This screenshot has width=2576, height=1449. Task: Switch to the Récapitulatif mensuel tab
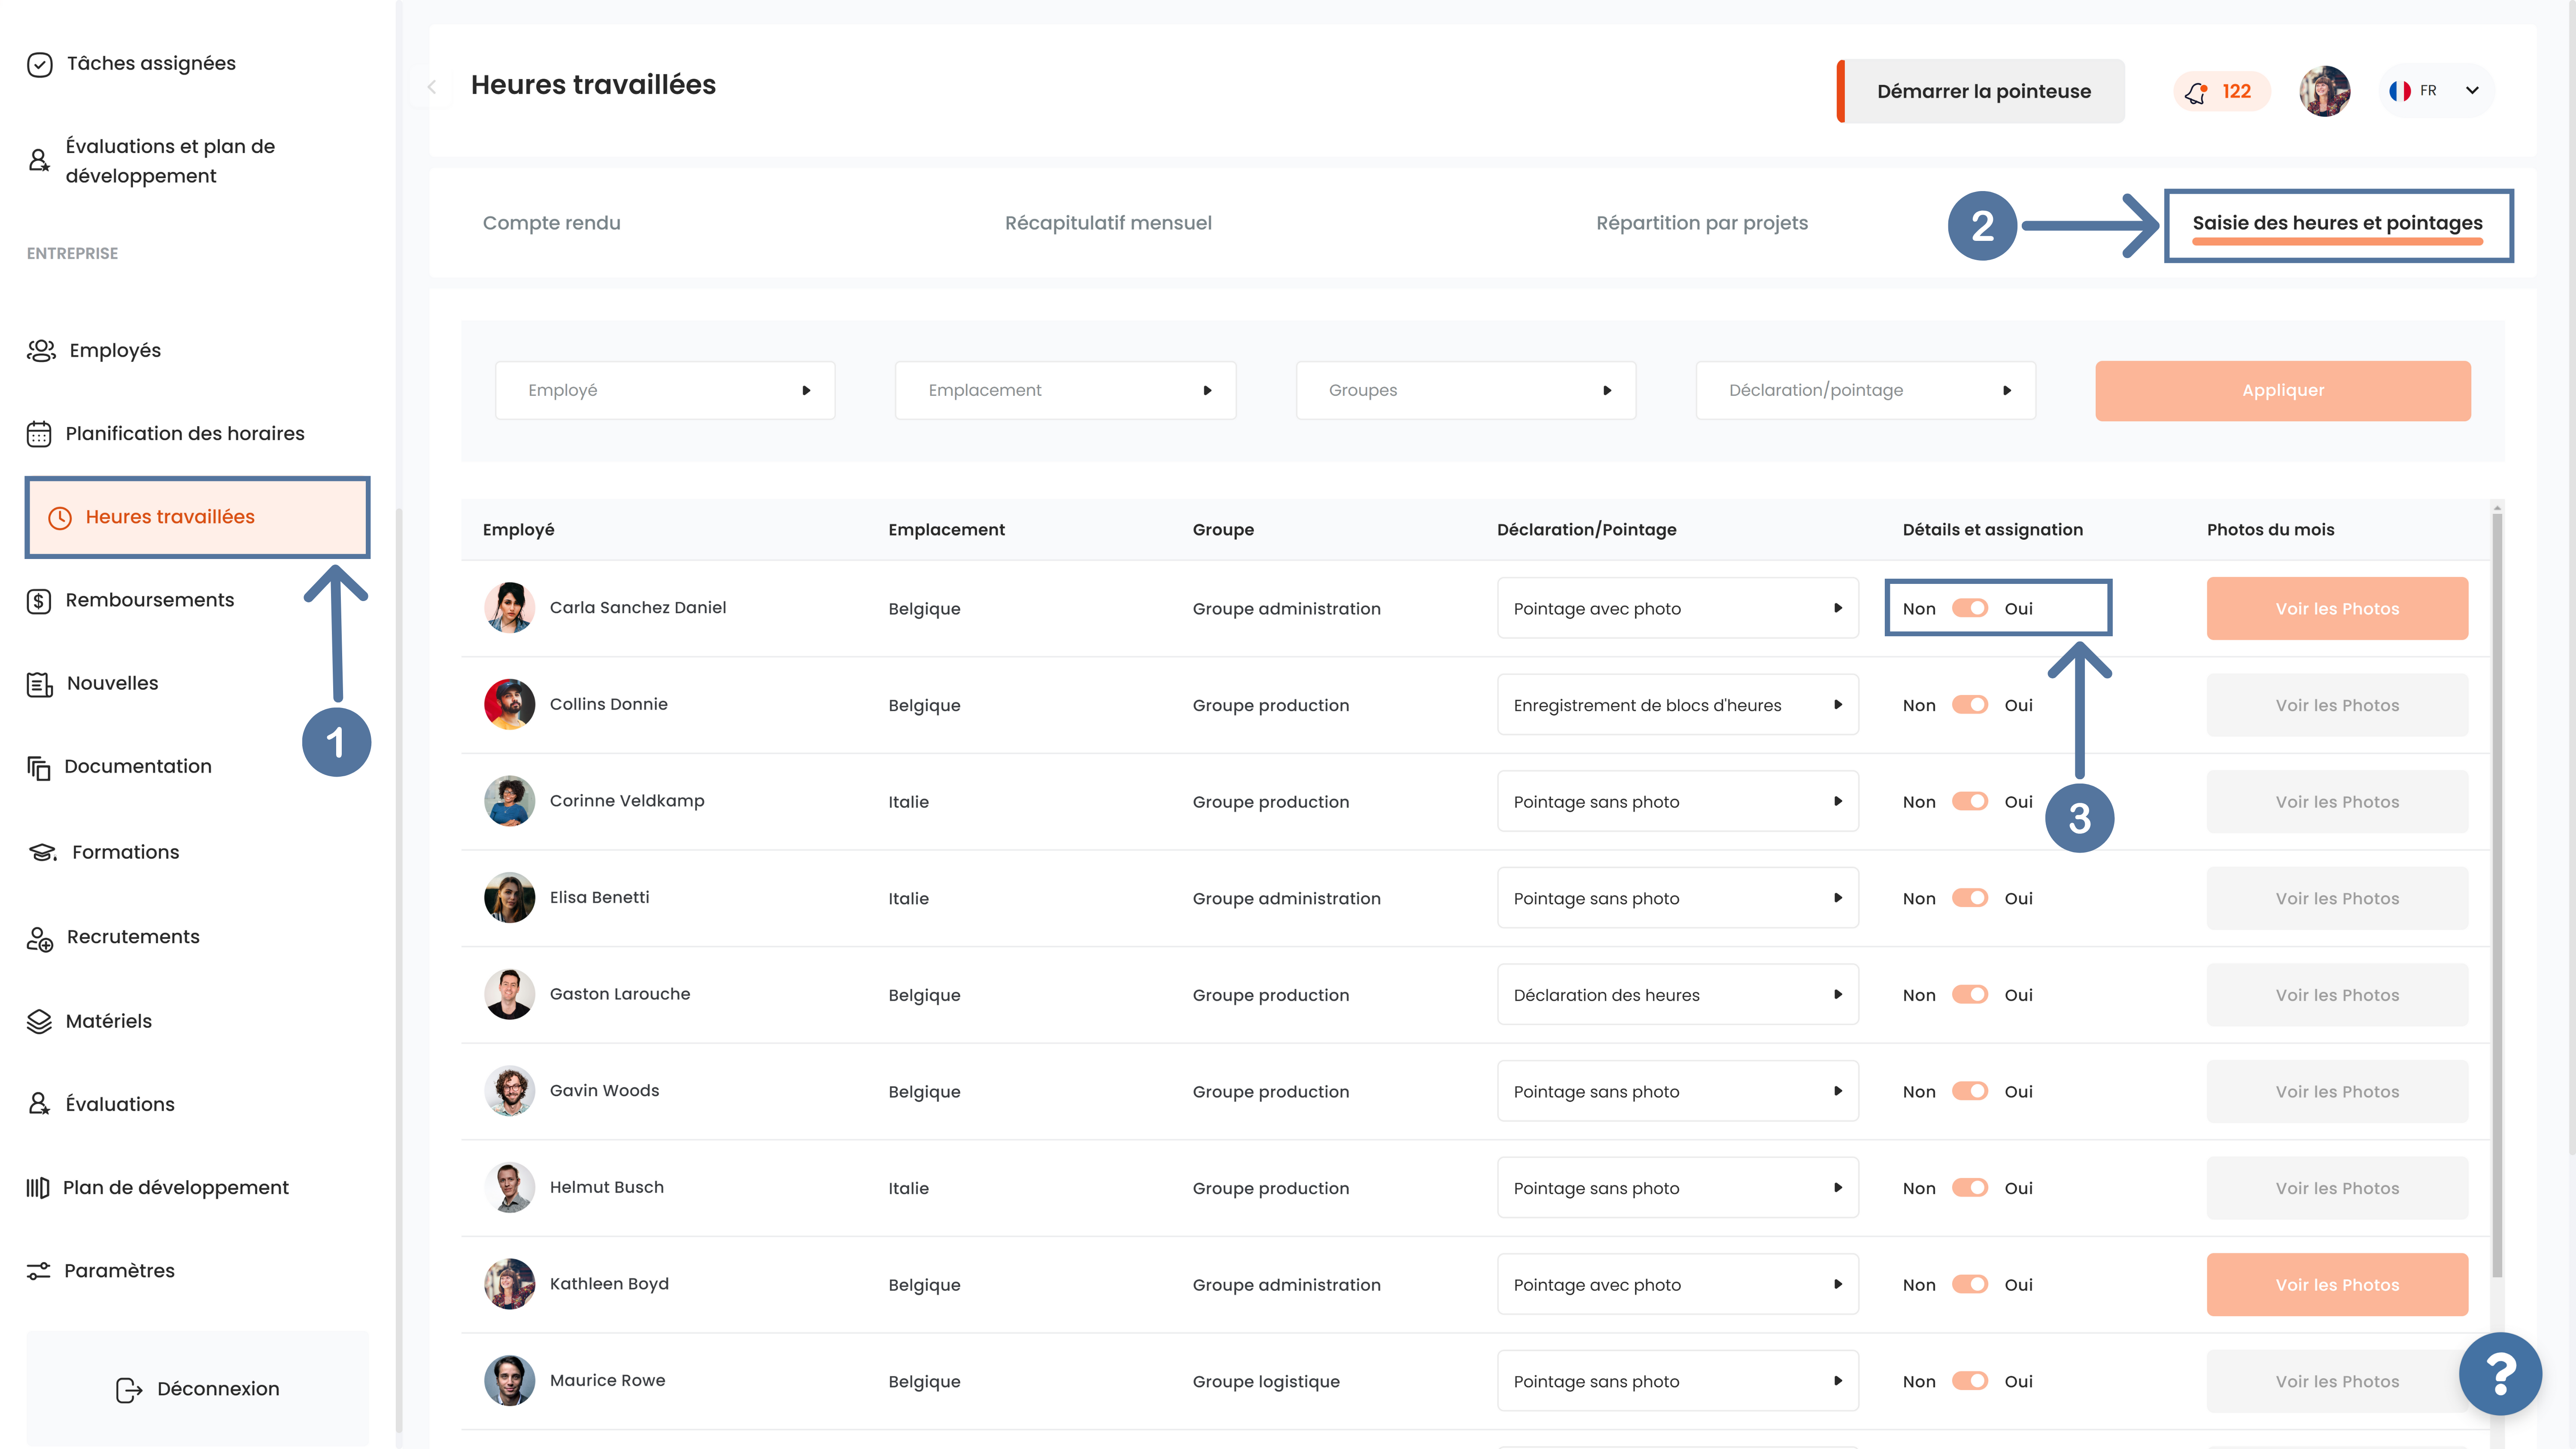coord(1108,223)
